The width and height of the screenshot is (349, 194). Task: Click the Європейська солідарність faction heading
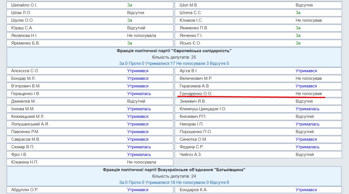(x=174, y=51)
